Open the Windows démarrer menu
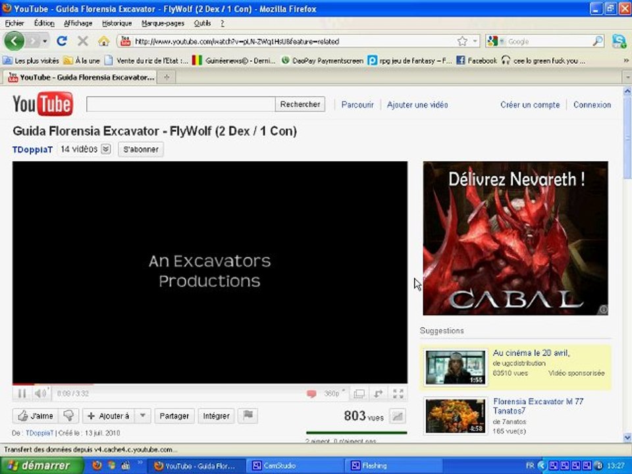632x474 pixels. pos(42,466)
